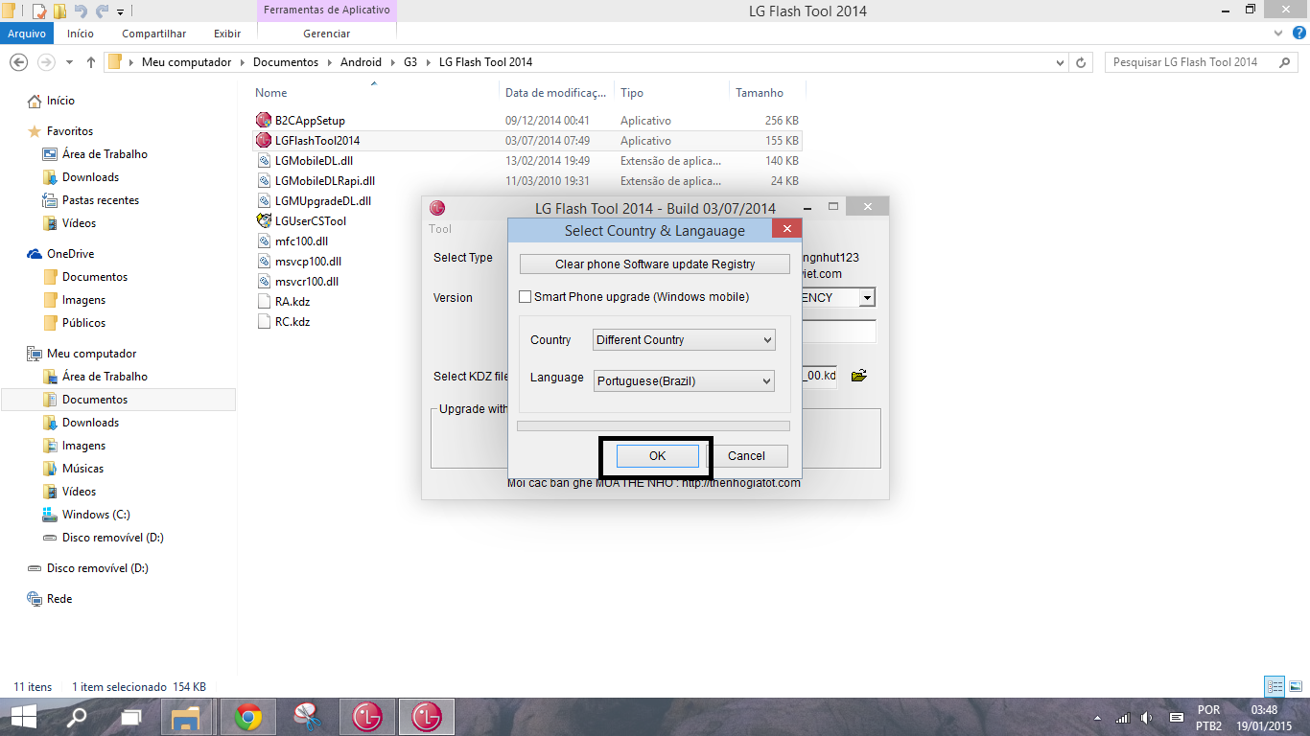Switch to large icons view in status bar
This screenshot has height=736, width=1310.
click(x=1295, y=687)
